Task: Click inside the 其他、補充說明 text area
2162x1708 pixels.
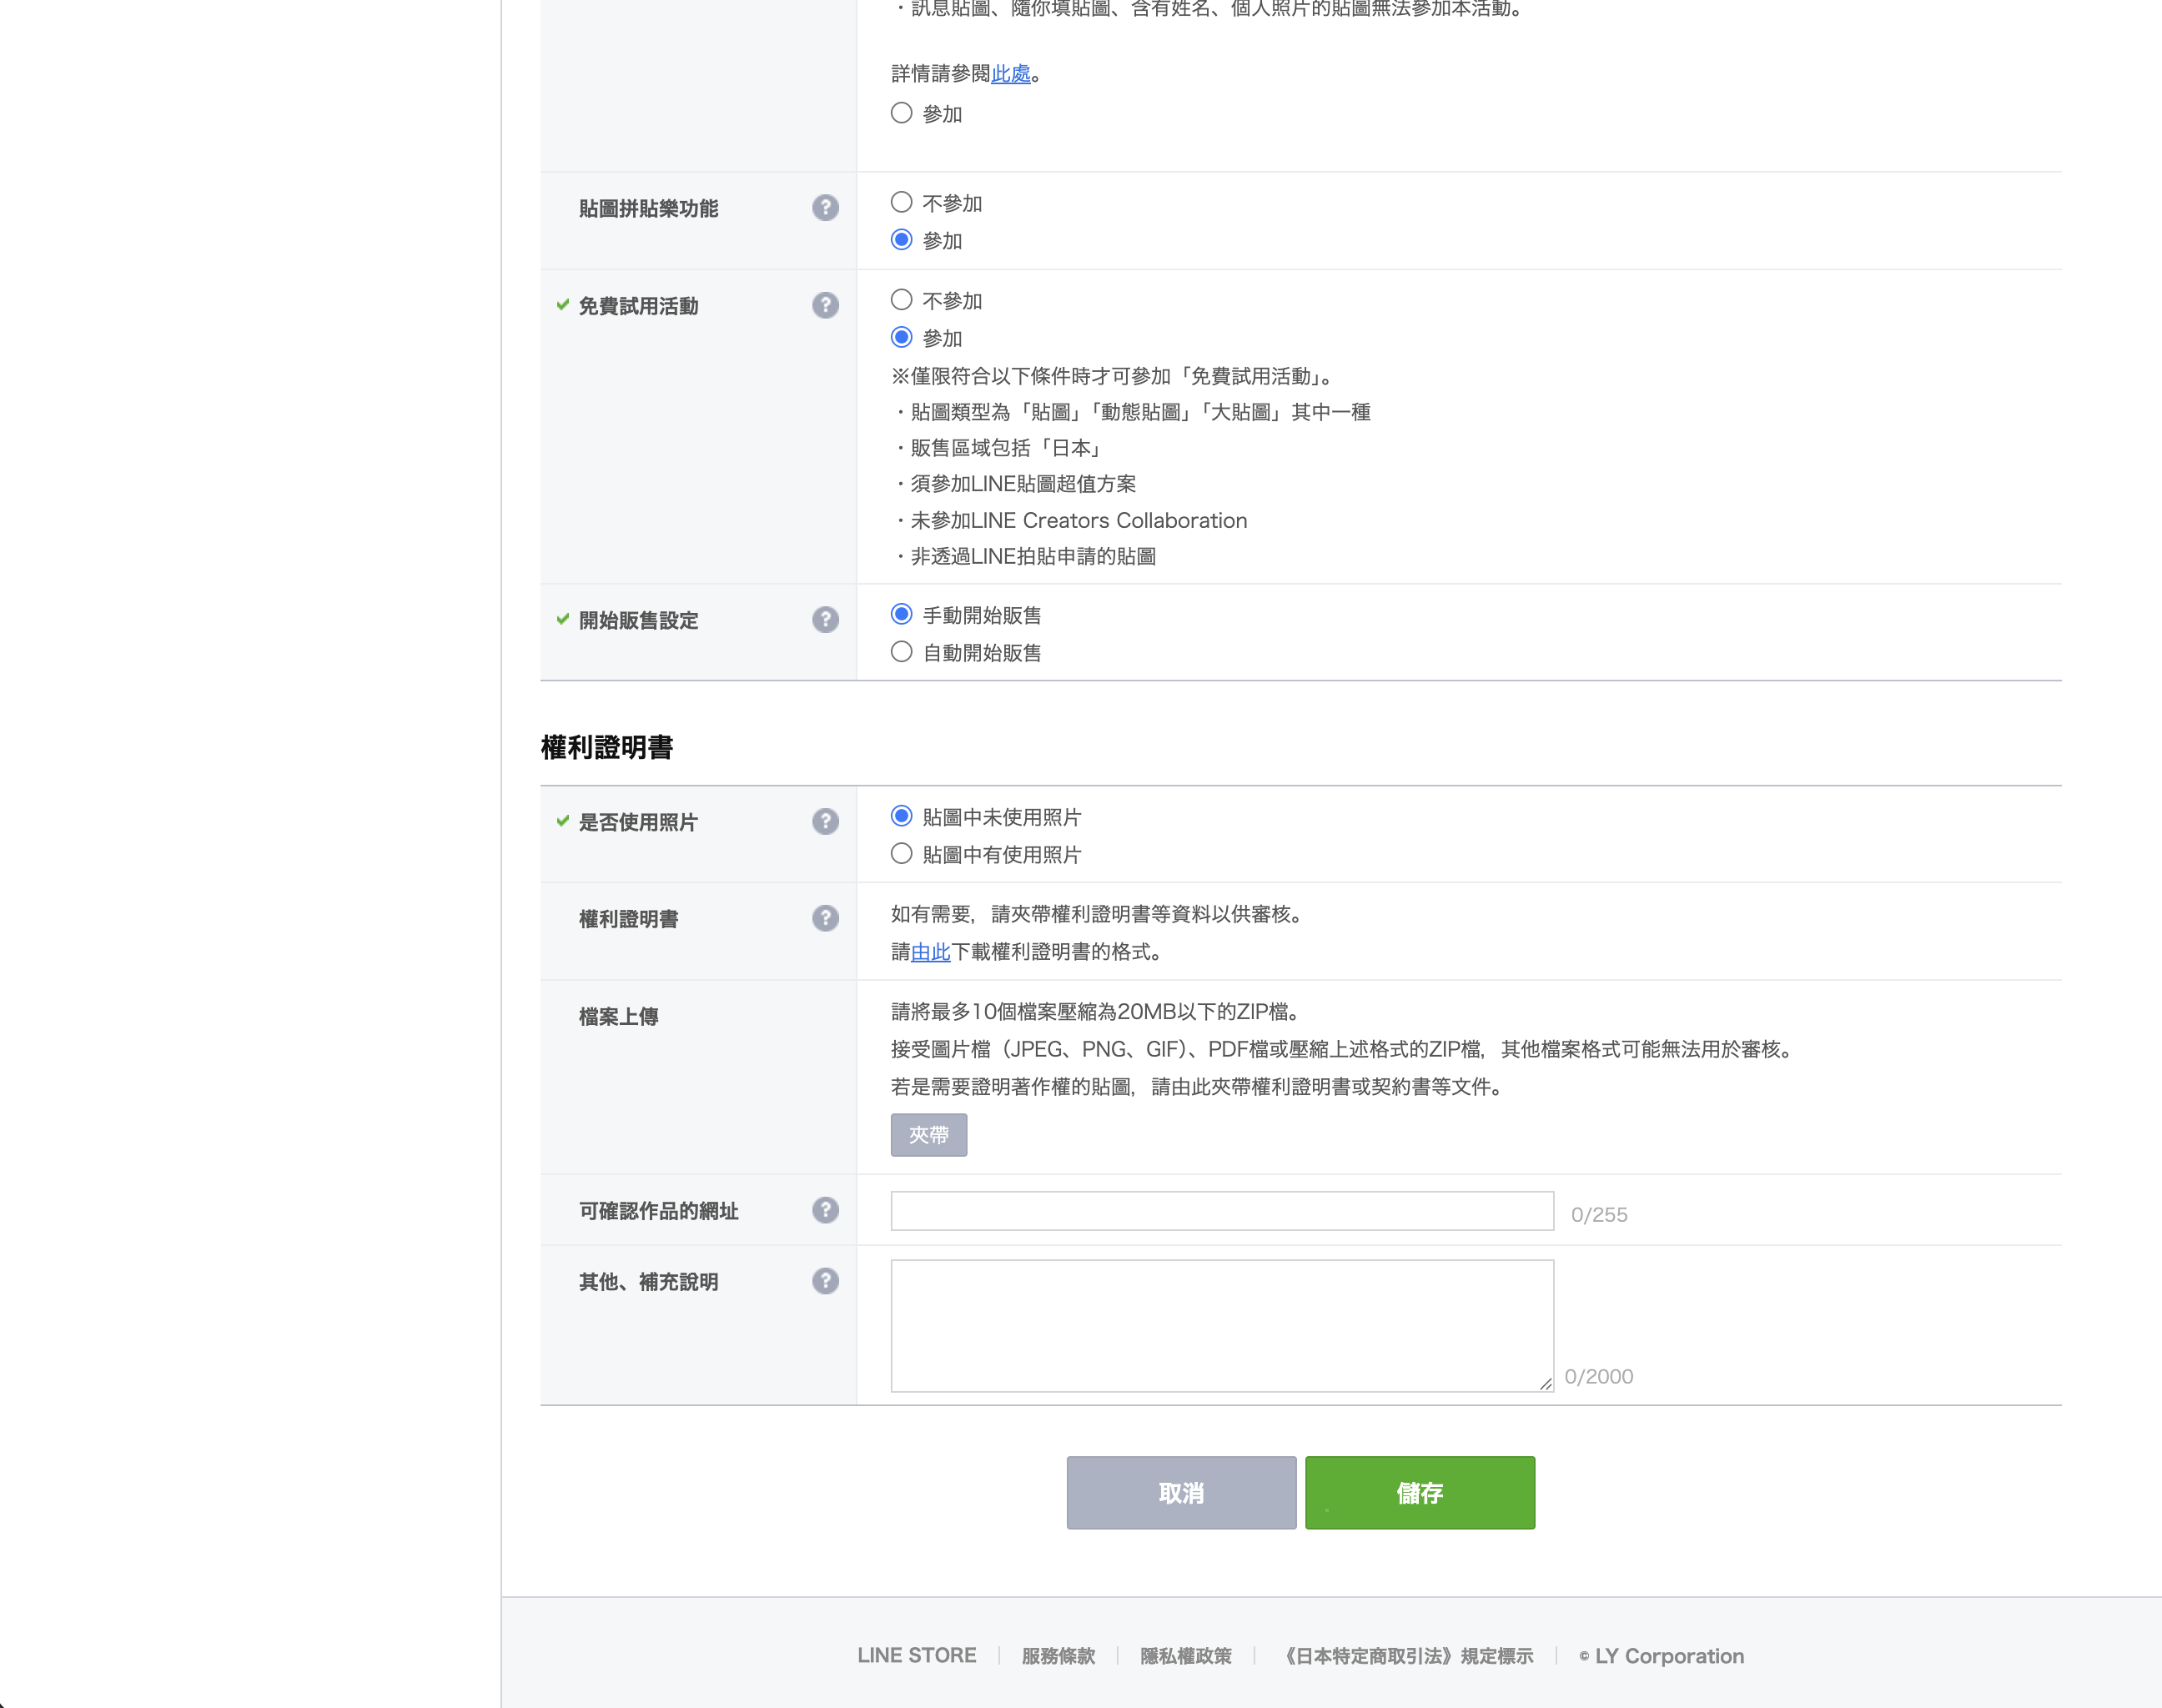Action: pyautogui.click(x=1221, y=1325)
